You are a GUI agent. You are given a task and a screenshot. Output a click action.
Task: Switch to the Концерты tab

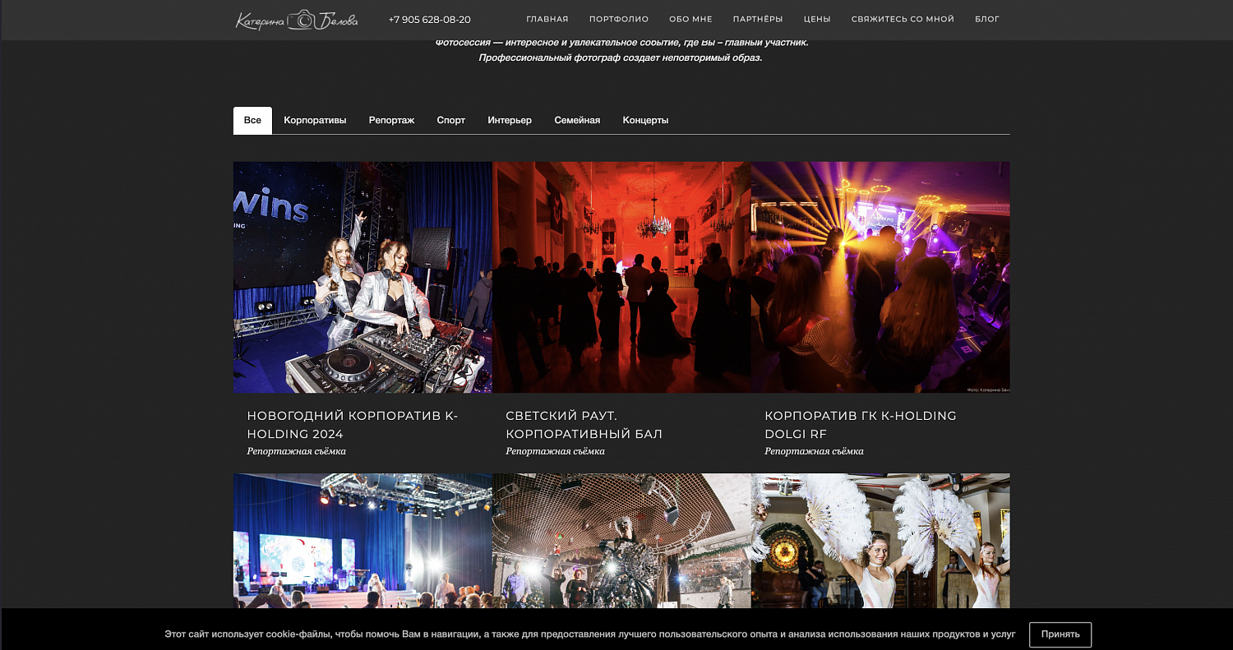[645, 120]
